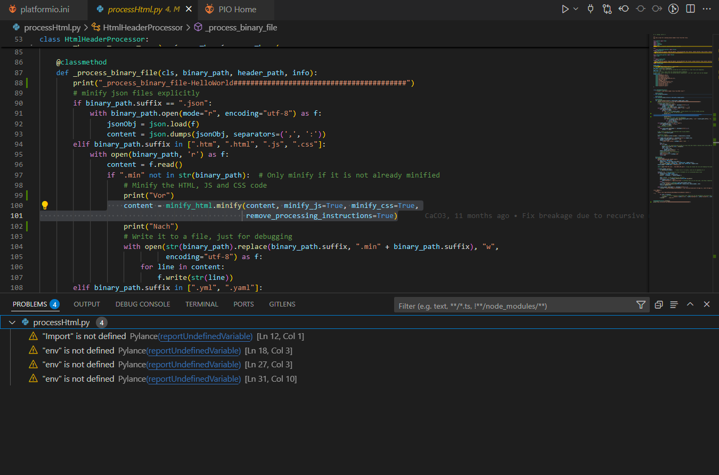Open next revision arrow-circle icon
719x475 pixels.
(657, 9)
